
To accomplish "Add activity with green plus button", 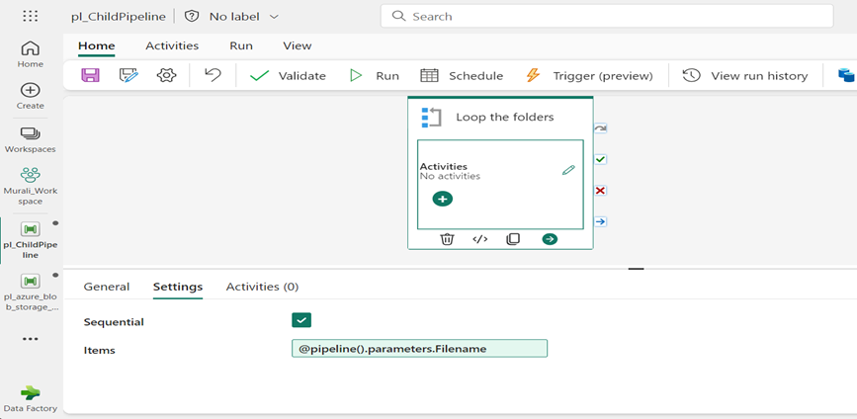I will pyautogui.click(x=443, y=199).
